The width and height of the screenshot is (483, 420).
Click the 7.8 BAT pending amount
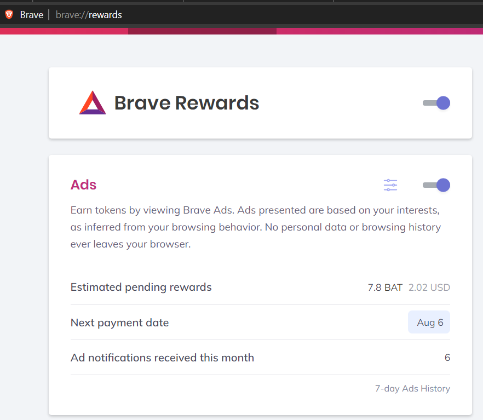pos(385,287)
